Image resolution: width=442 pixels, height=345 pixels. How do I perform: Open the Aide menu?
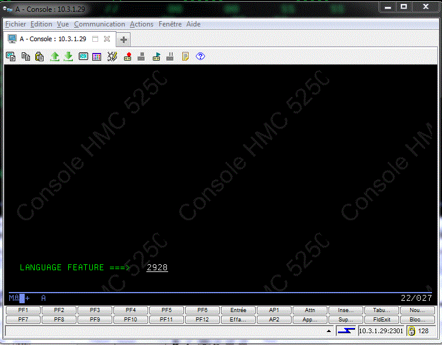pos(193,24)
